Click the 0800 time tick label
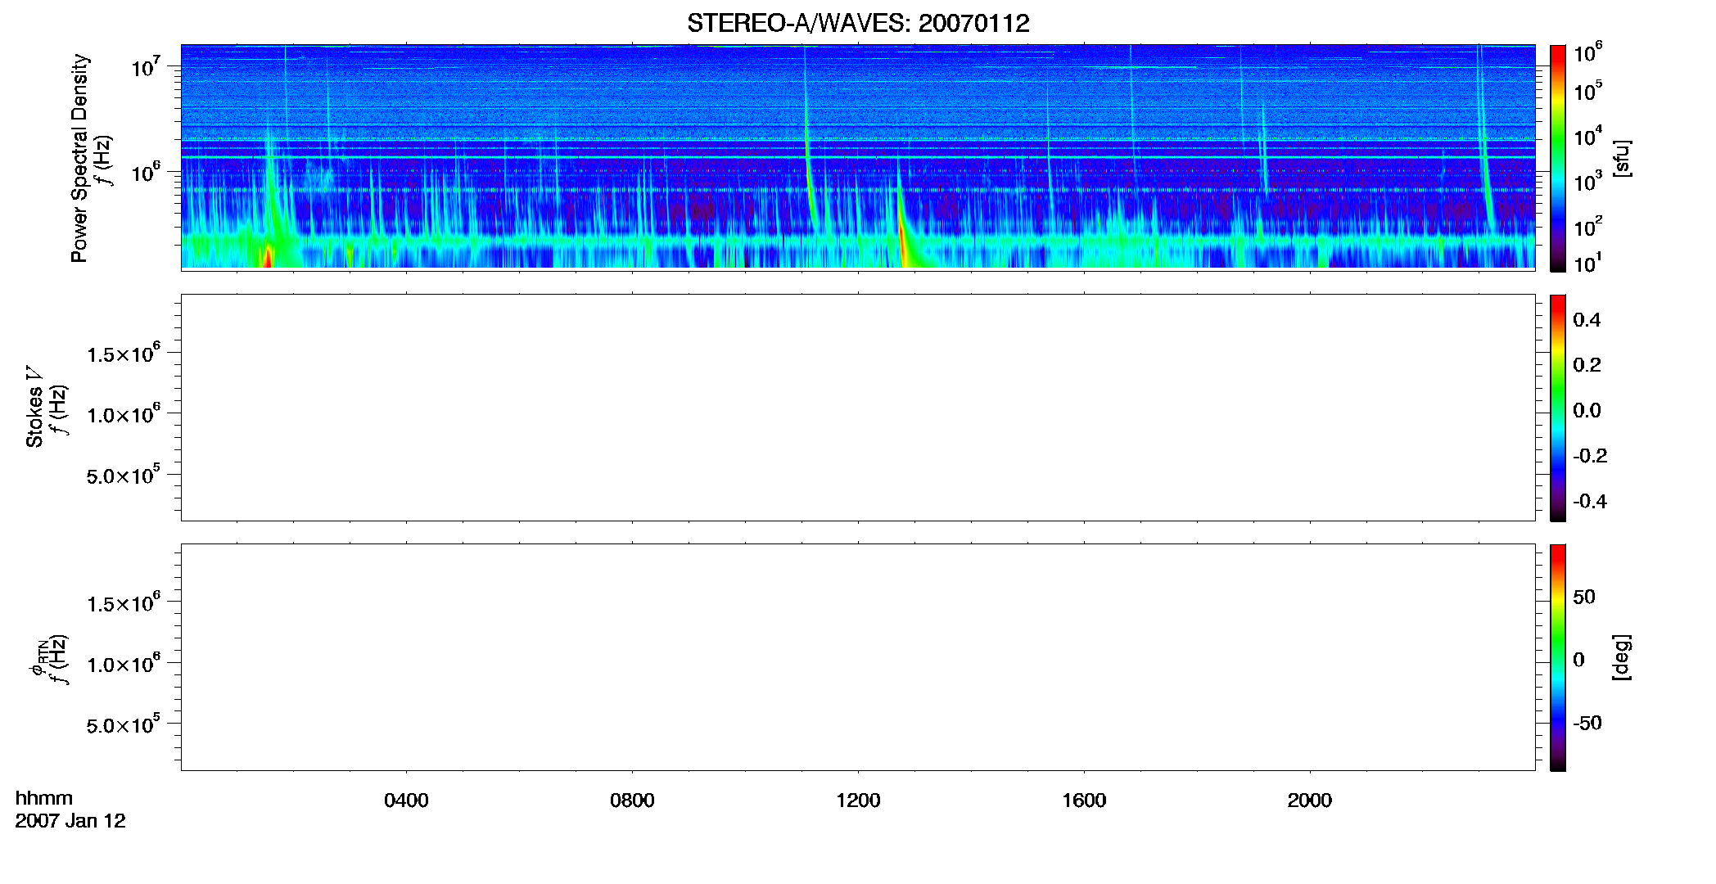The image size is (1716, 884). tap(632, 801)
